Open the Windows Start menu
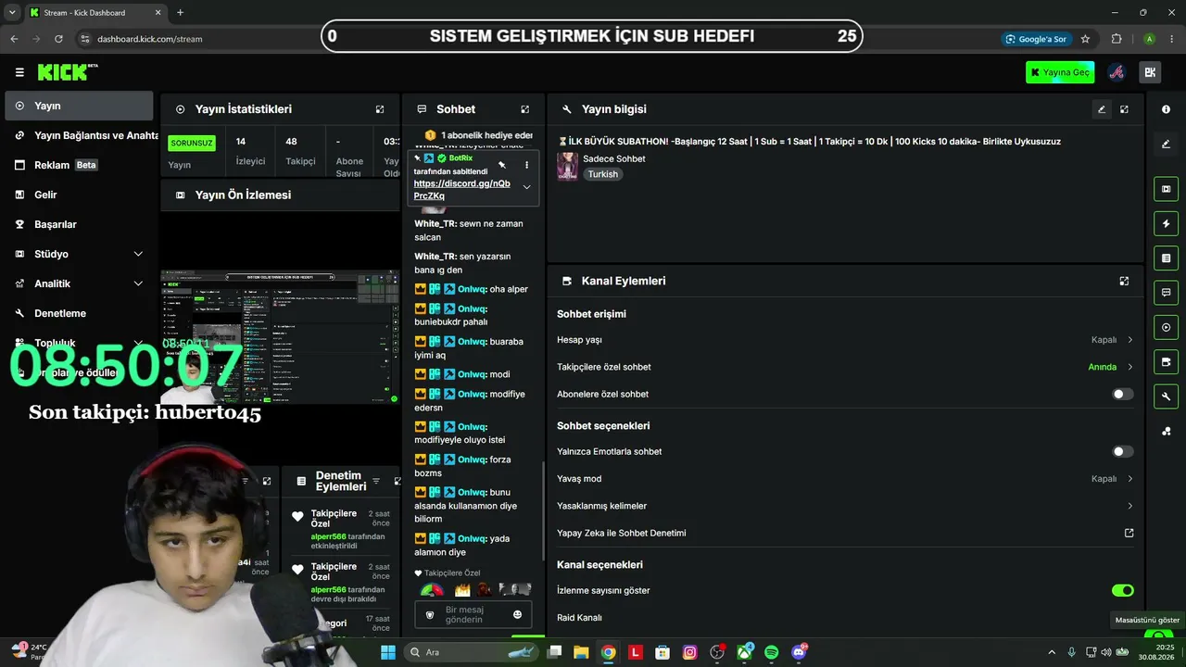The height and width of the screenshot is (667, 1186). tap(388, 652)
